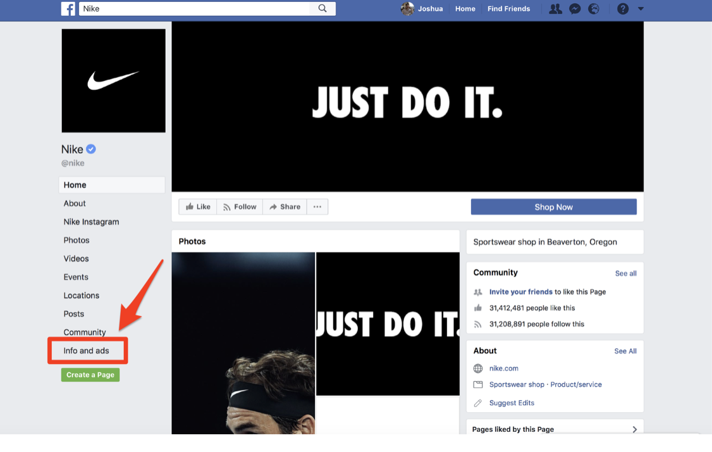The width and height of the screenshot is (712, 452).
Task: Click the Just Do It cover photo
Action: pos(407,106)
